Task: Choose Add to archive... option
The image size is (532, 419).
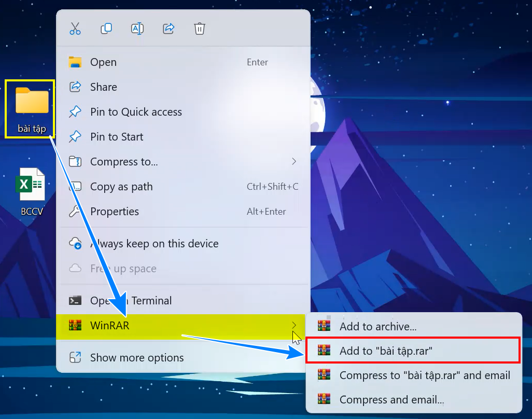Action: point(378,327)
